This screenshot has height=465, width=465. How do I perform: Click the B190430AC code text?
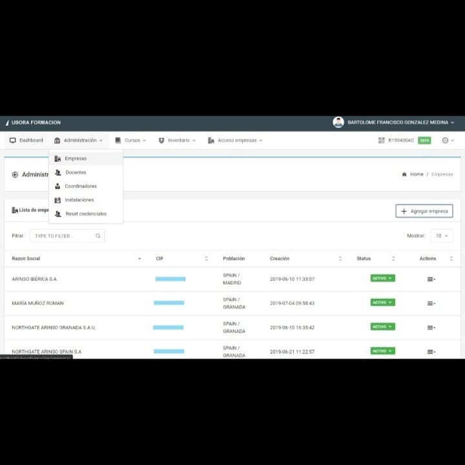pos(401,140)
